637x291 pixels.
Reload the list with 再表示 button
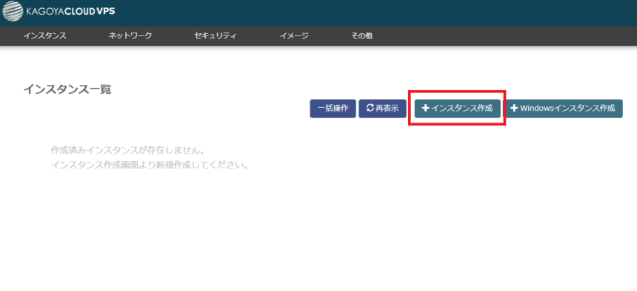pos(382,109)
